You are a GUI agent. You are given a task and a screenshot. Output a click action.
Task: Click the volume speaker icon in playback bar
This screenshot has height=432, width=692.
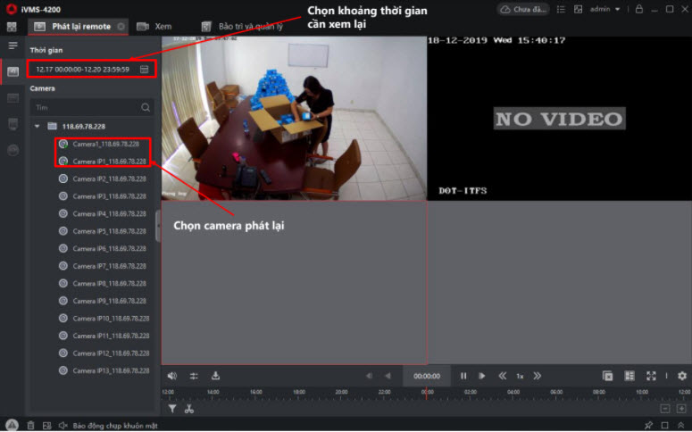(171, 376)
